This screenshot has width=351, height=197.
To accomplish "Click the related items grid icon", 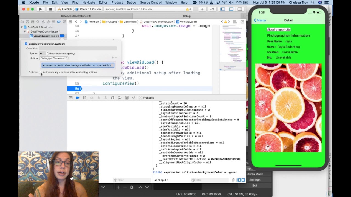I will [70, 22].
